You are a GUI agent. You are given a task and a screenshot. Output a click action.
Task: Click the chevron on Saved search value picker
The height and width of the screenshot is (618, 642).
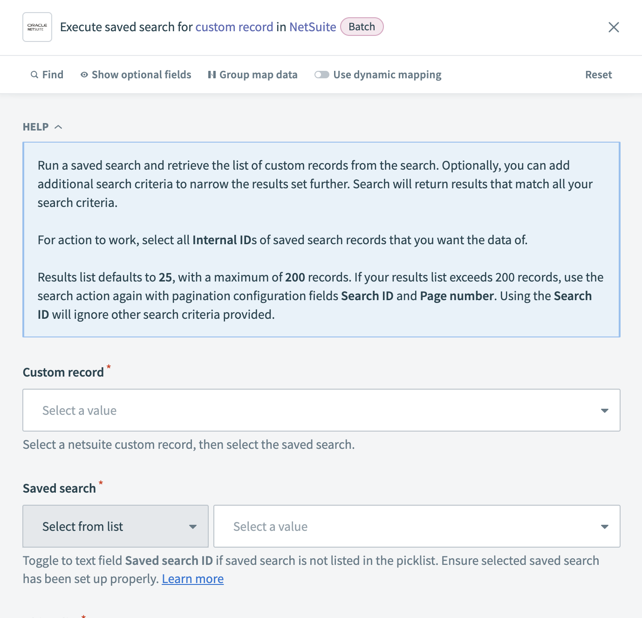click(x=604, y=526)
